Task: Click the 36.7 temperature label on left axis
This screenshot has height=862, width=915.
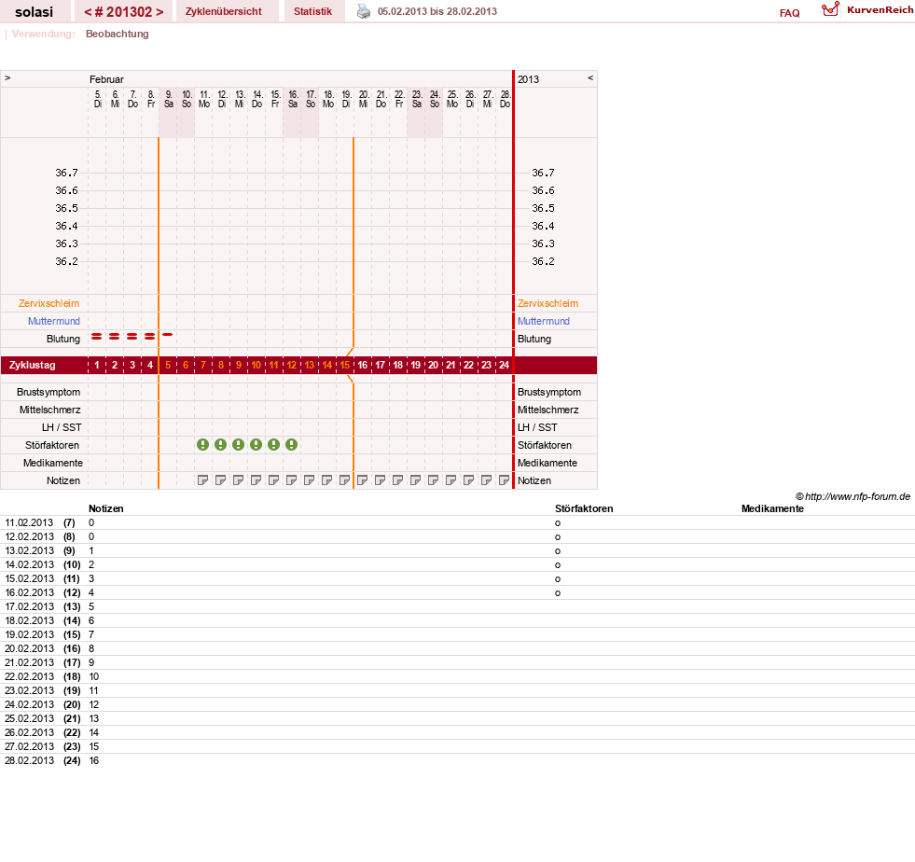Action: (66, 173)
